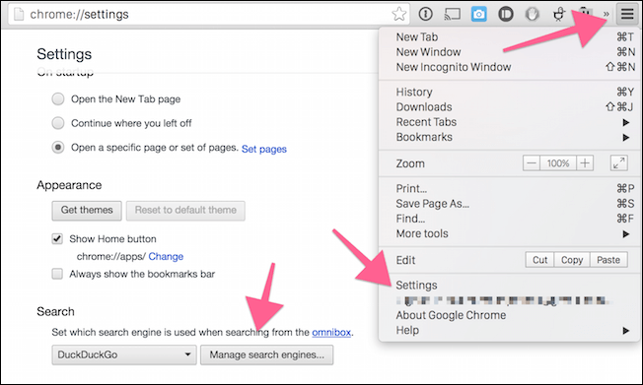Expand the Recent Tabs submenu
Viewport: 643px width, 385px height.
click(509, 122)
